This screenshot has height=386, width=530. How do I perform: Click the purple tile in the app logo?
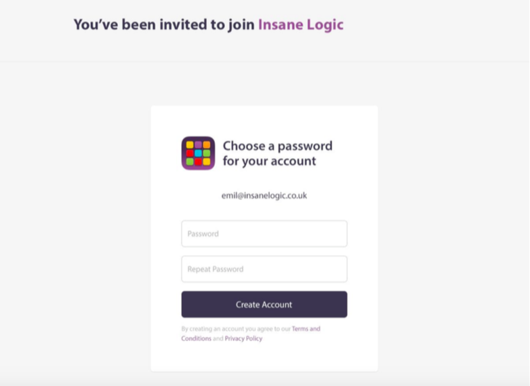tap(198, 144)
